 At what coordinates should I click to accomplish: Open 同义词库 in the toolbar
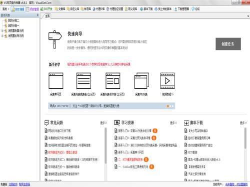click(131, 9)
